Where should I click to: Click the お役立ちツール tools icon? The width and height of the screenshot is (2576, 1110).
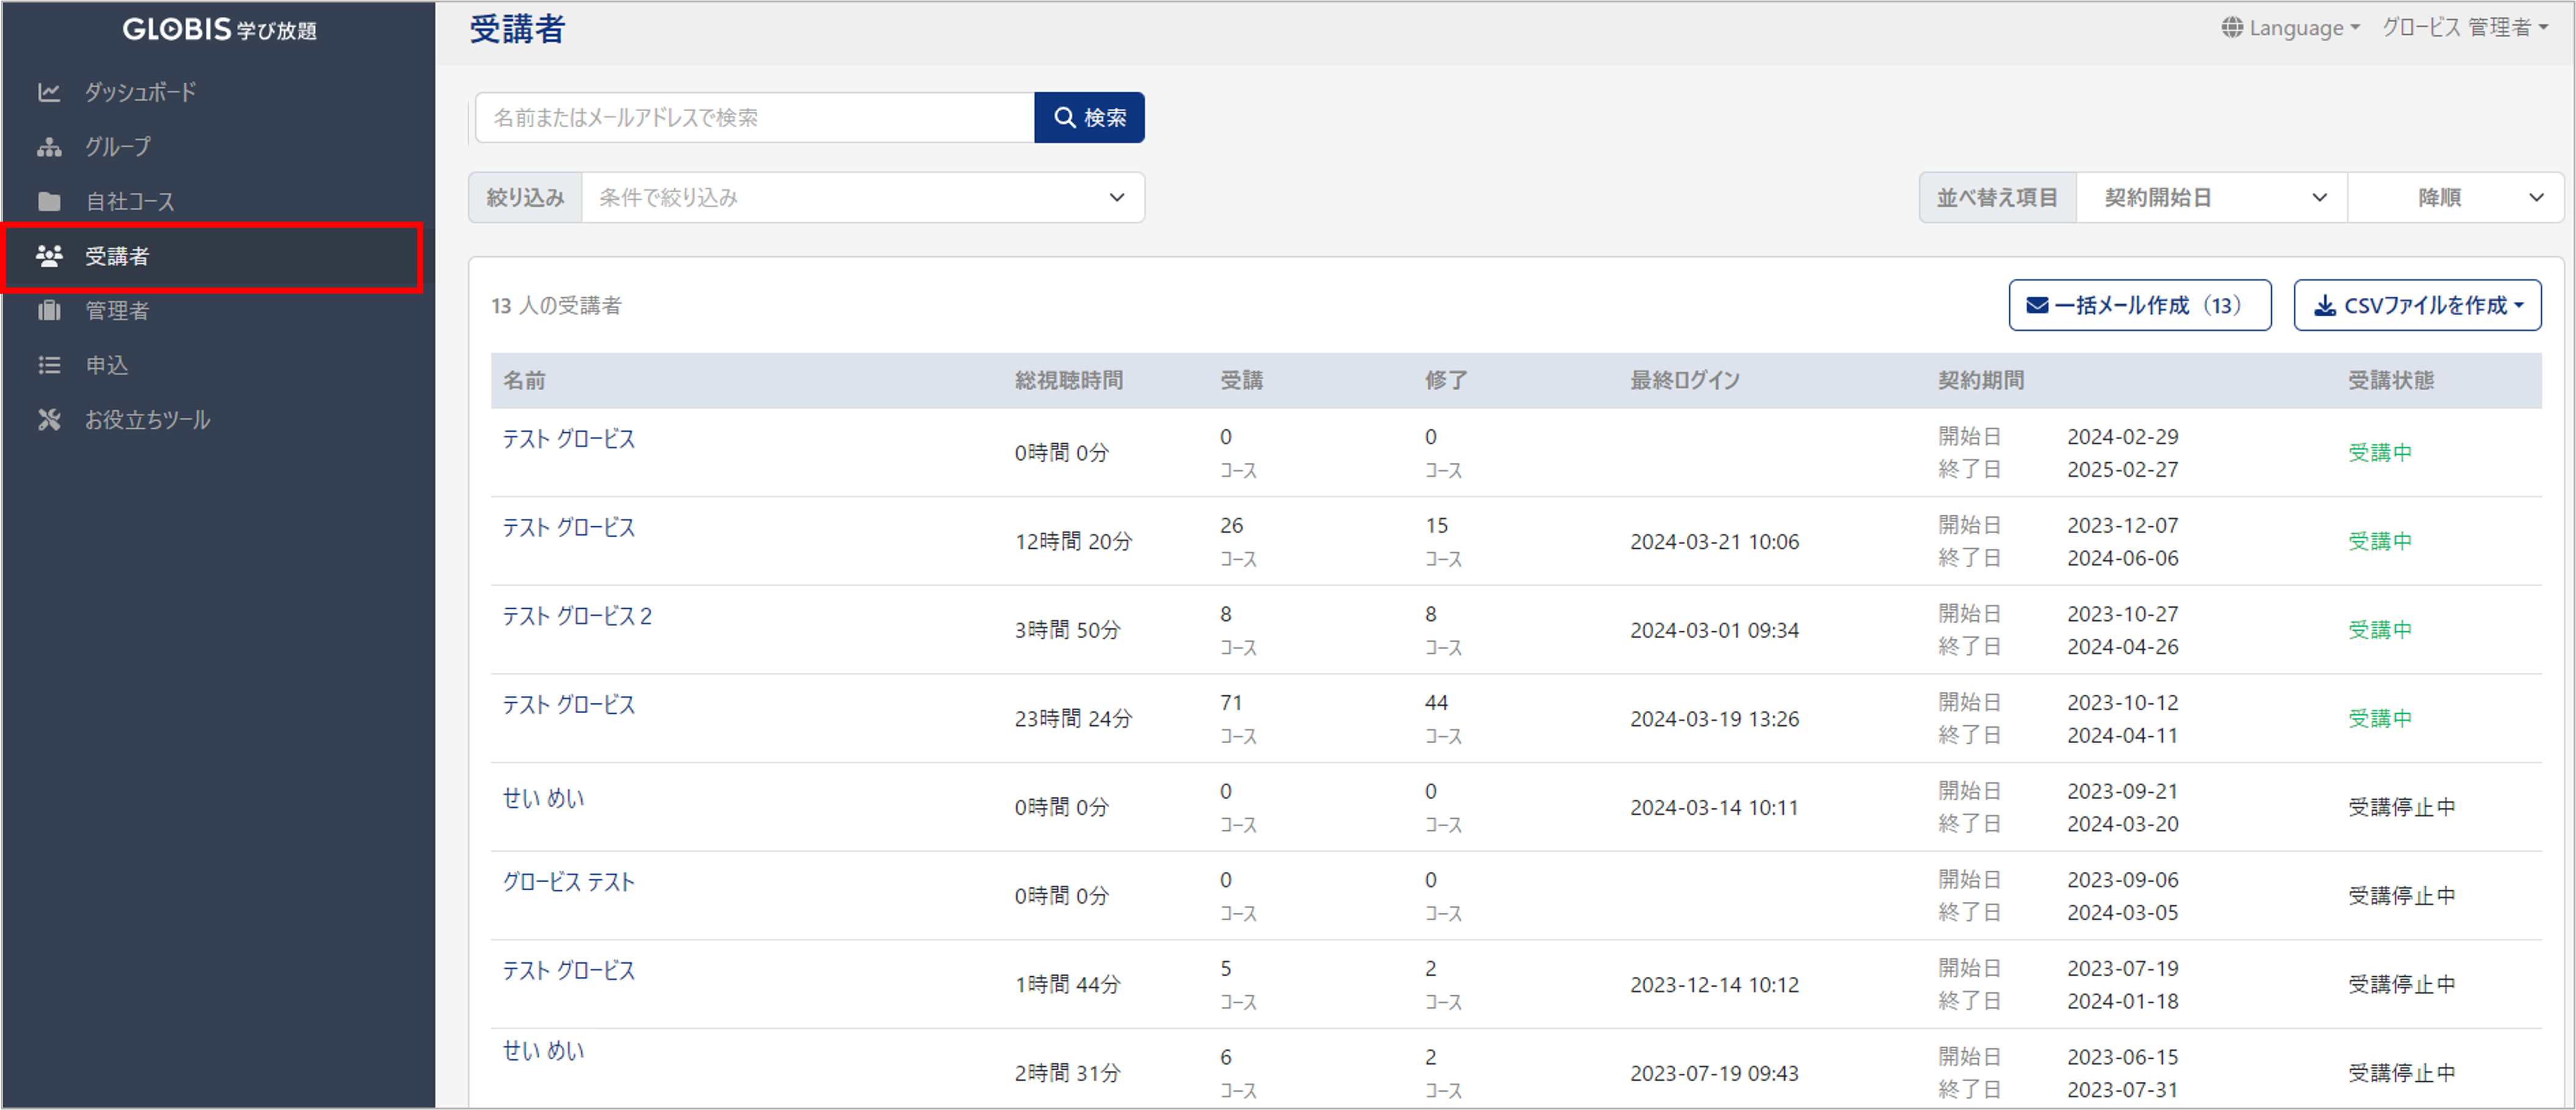pos(49,420)
